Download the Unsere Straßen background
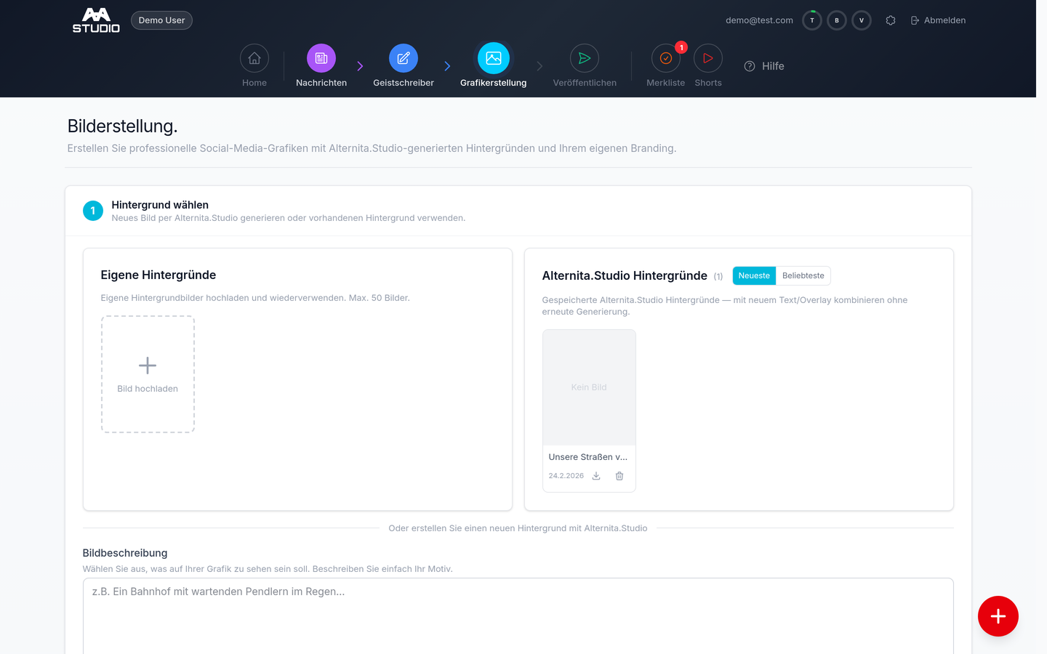Image resolution: width=1047 pixels, height=654 pixels. [x=596, y=476]
